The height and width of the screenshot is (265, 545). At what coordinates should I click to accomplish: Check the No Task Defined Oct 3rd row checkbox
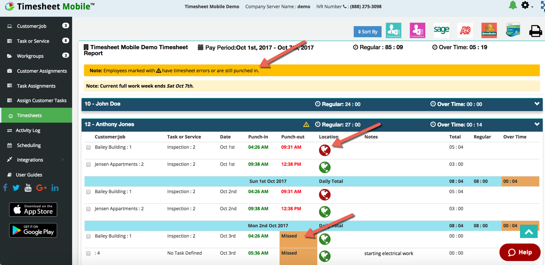click(x=88, y=253)
